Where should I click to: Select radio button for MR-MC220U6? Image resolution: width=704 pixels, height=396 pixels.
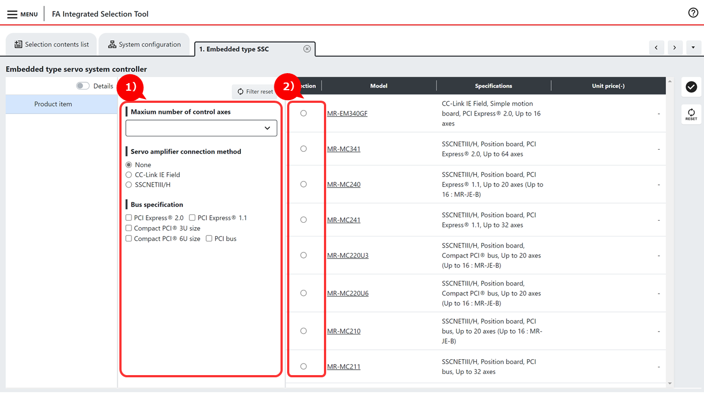click(x=304, y=293)
